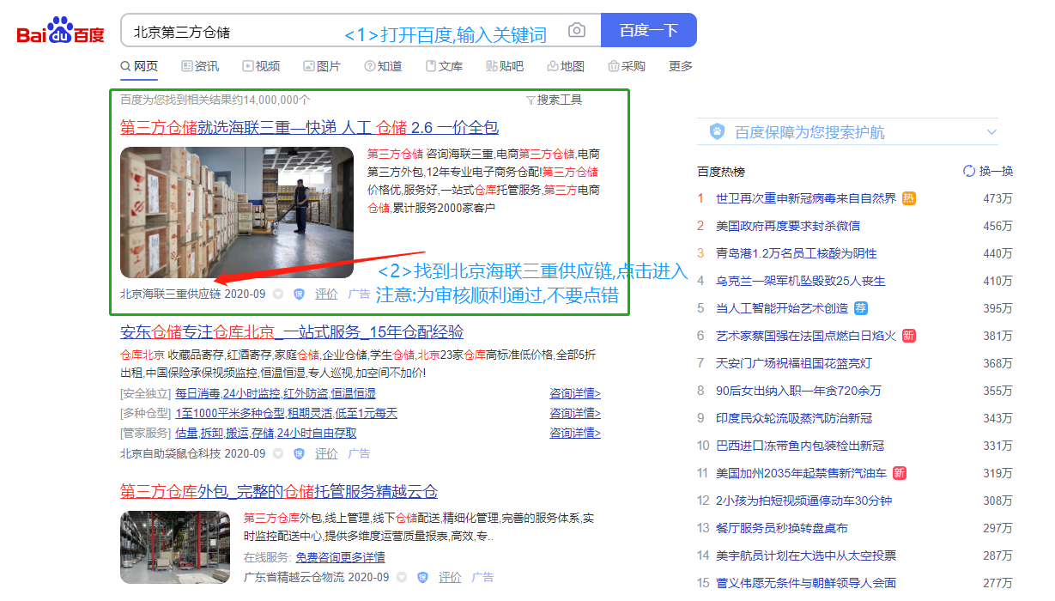
Task: Switch to the 视频 tab
Action: coord(261,66)
